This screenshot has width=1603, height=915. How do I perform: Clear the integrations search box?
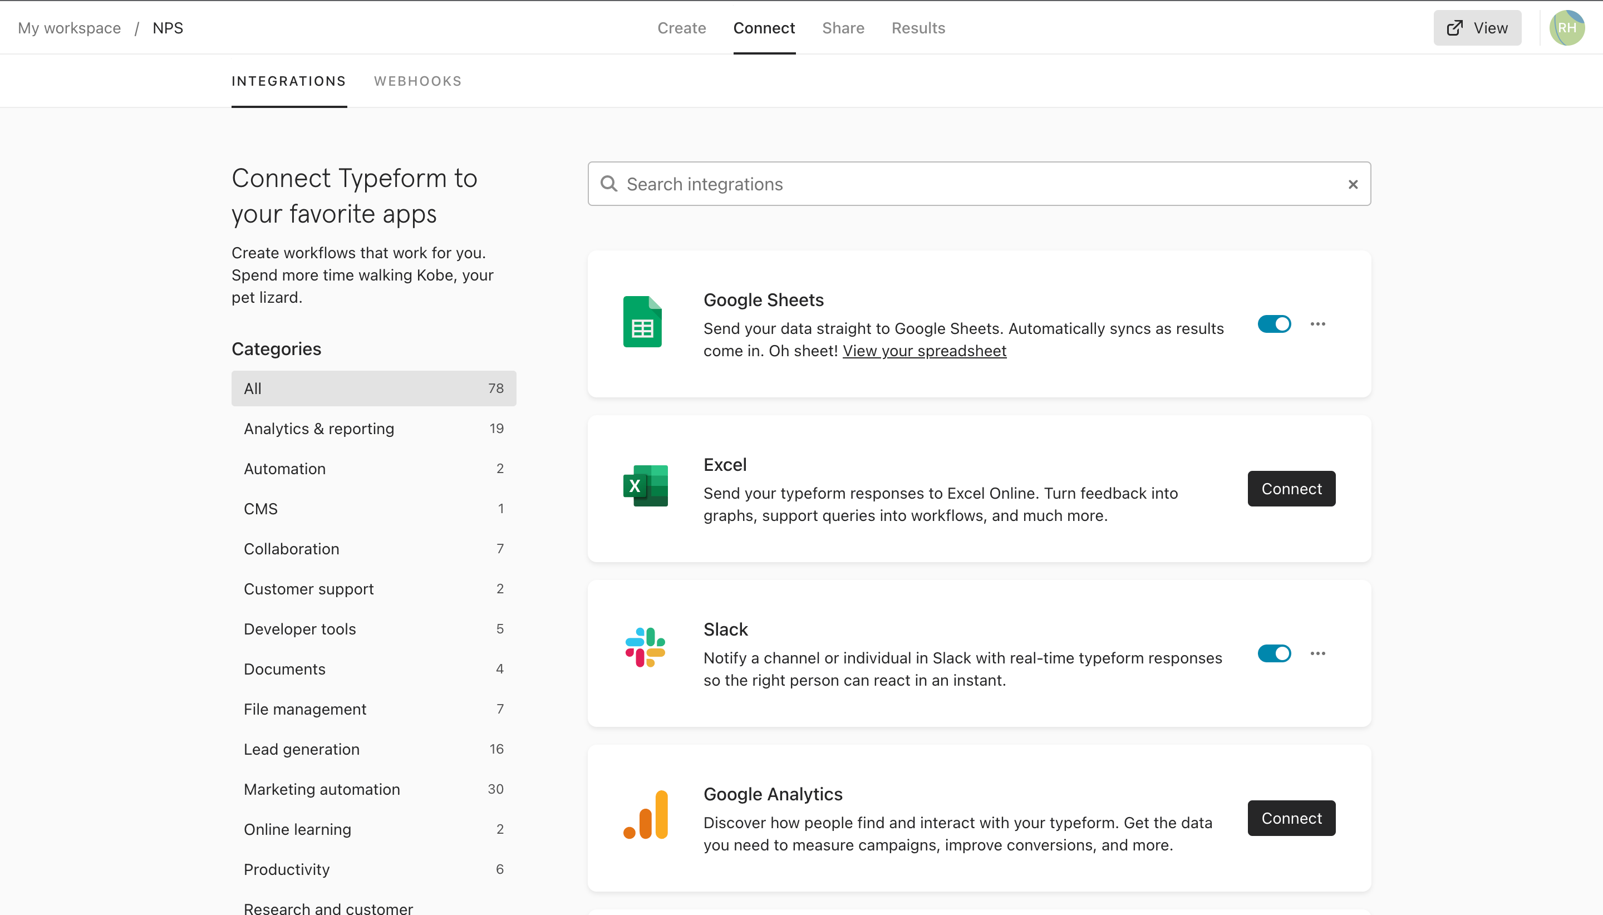[1353, 184]
